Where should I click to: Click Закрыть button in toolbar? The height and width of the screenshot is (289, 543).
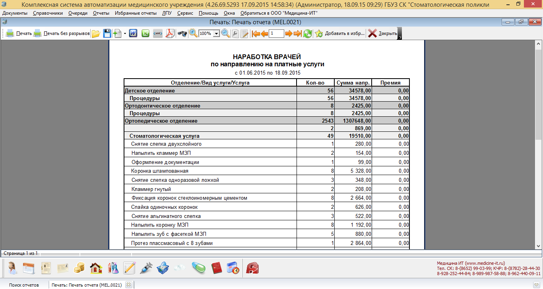(382, 33)
